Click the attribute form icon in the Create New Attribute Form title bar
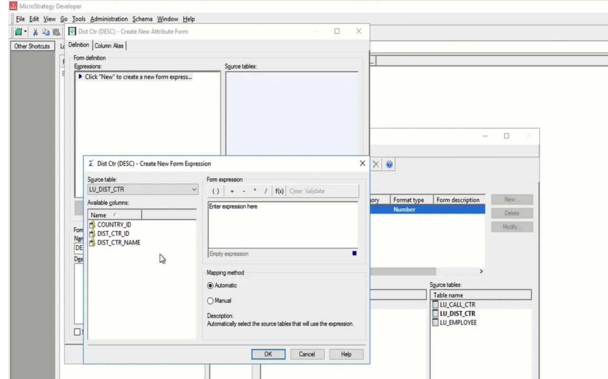608x379 pixels. [72, 31]
